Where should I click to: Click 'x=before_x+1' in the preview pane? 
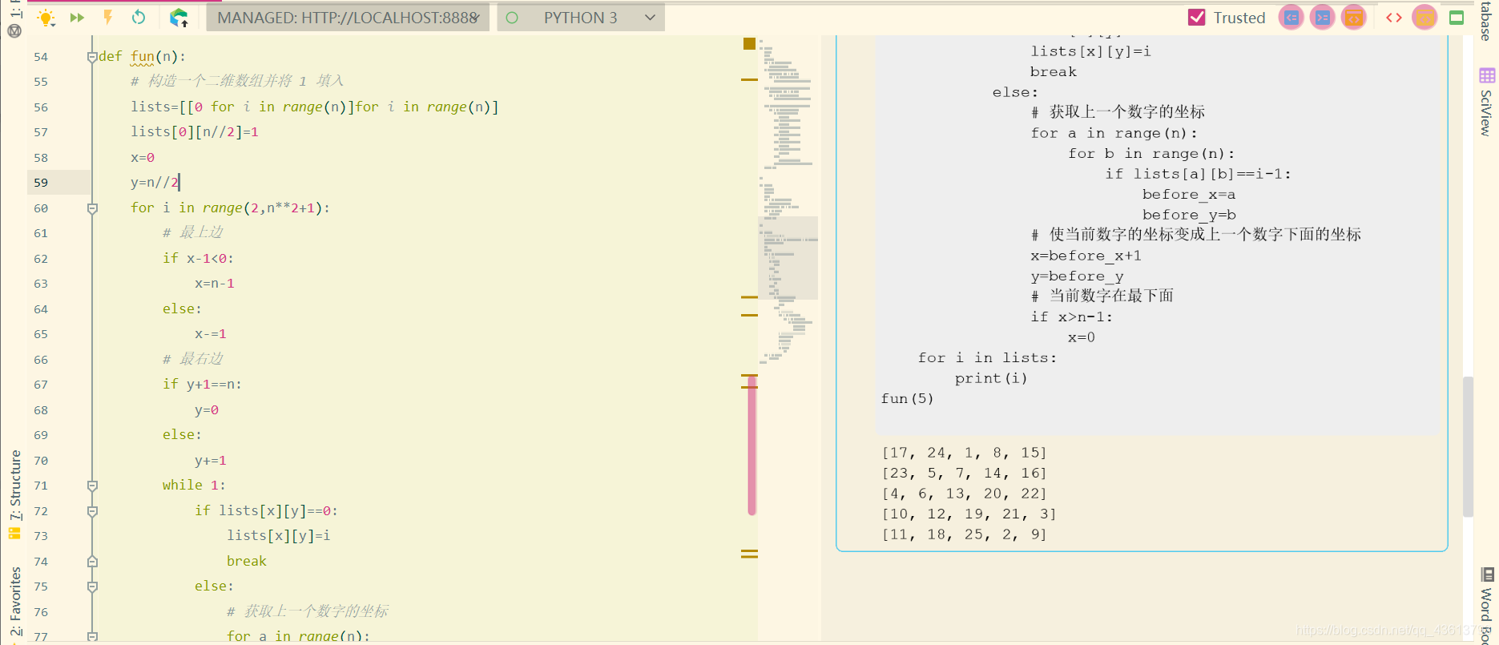pyautogui.click(x=1086, y=256)
